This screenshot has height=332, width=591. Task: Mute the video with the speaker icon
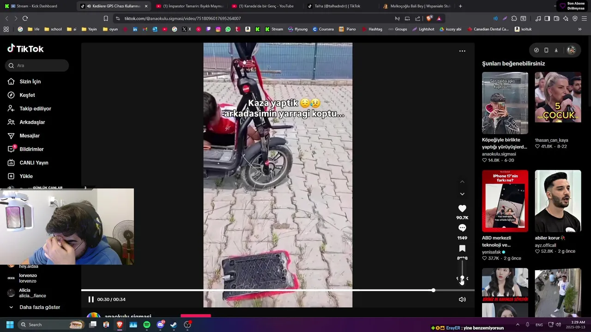point(462,299)
